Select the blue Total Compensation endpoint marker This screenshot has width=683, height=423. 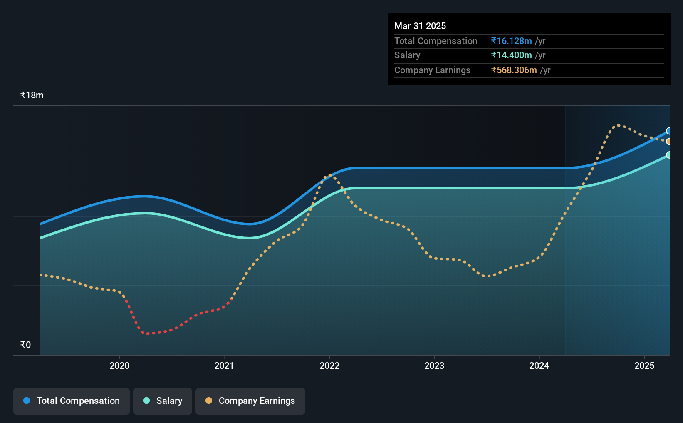(x=669, y=131)
